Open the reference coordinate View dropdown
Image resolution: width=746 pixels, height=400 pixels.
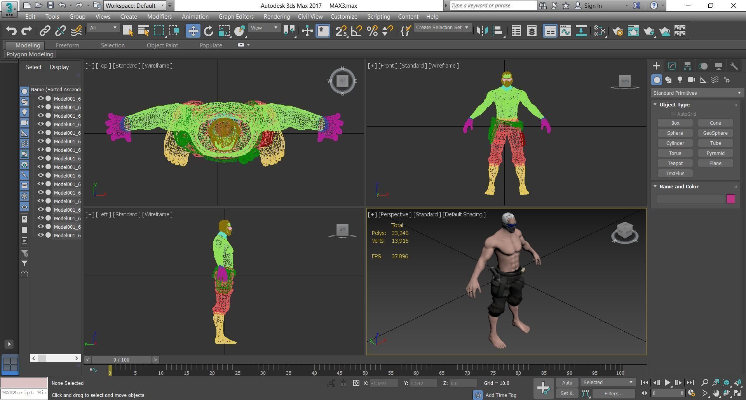(264, 28)
